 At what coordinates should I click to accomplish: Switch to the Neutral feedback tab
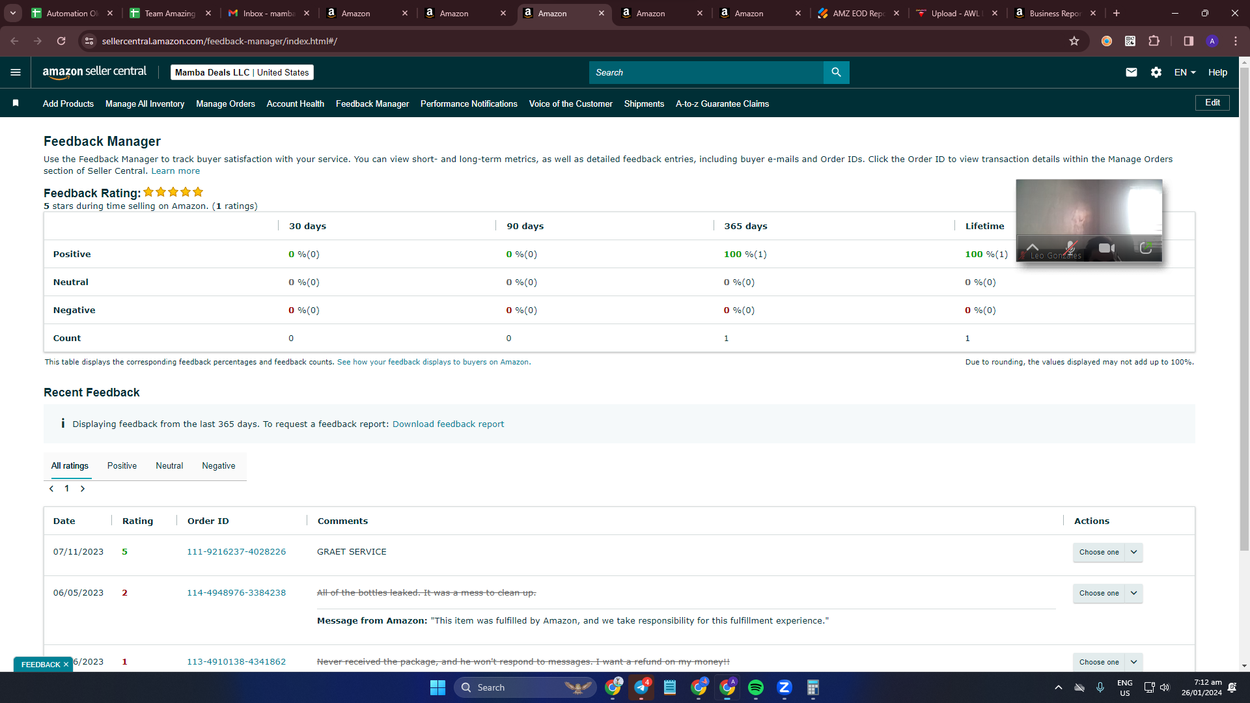(x=169, y=466)
